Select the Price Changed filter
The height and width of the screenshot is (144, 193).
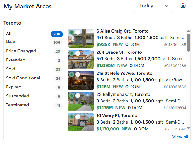coord(34,51)
